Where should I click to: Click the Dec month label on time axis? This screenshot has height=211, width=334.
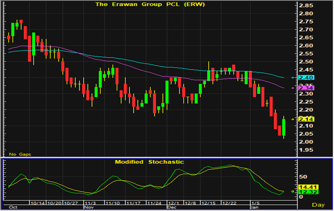pyautogui.click(x=172, y=207)
